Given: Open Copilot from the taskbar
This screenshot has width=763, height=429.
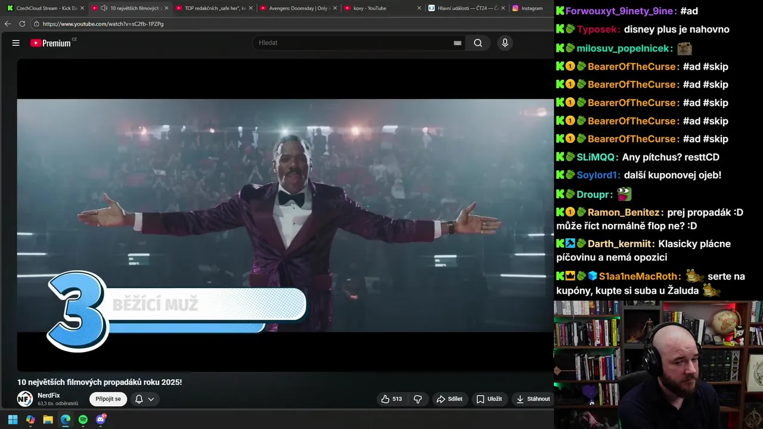Looking at the screenshot, I should 30,419.
